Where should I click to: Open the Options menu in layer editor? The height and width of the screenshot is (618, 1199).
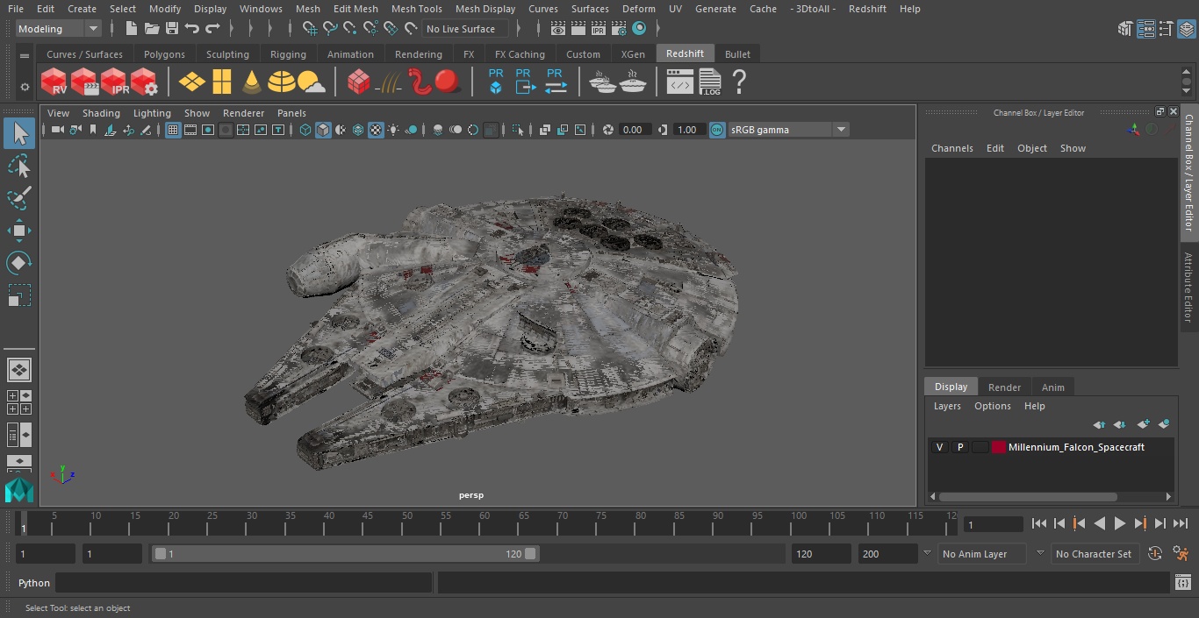993,406
